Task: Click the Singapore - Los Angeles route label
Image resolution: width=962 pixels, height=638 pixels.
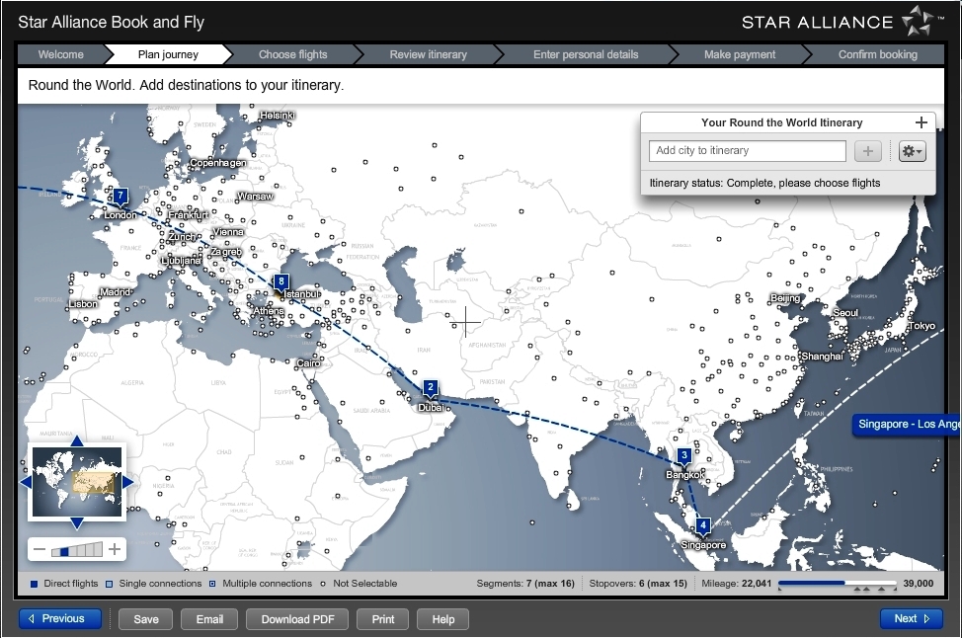Action: pyautogui.click(x=908, y=424)
